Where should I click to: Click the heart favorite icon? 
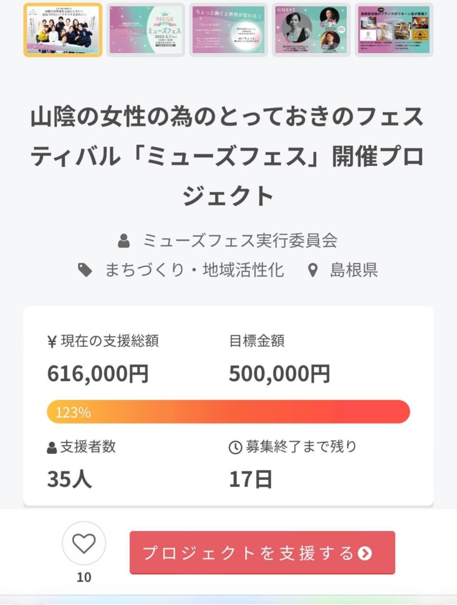click(84, 544)
